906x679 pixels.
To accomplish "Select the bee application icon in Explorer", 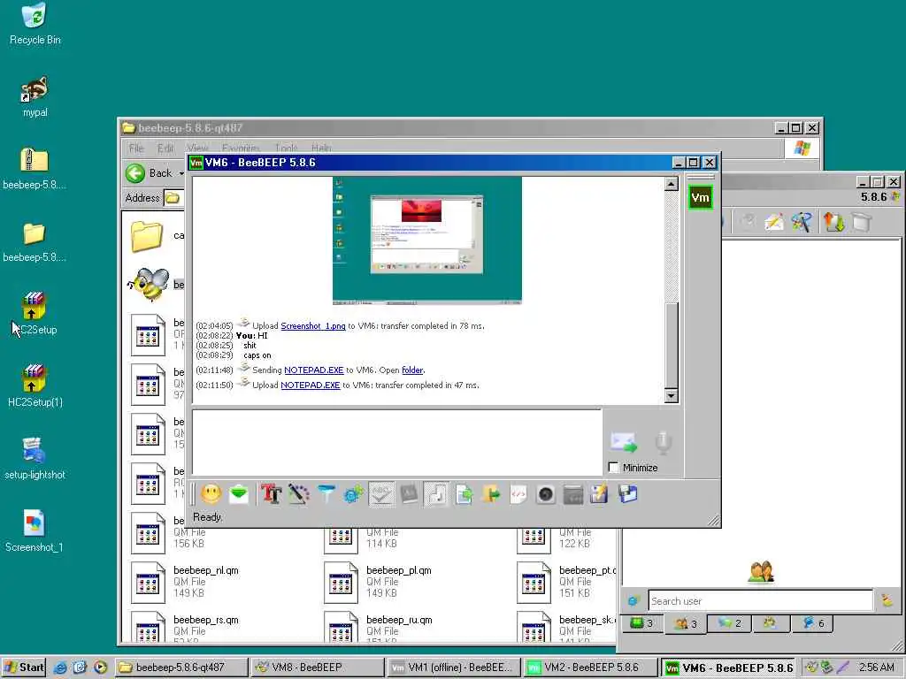I will coord(149,284).
